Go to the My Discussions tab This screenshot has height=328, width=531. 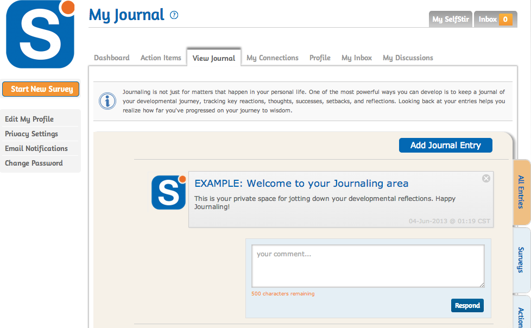click(408, 58)
